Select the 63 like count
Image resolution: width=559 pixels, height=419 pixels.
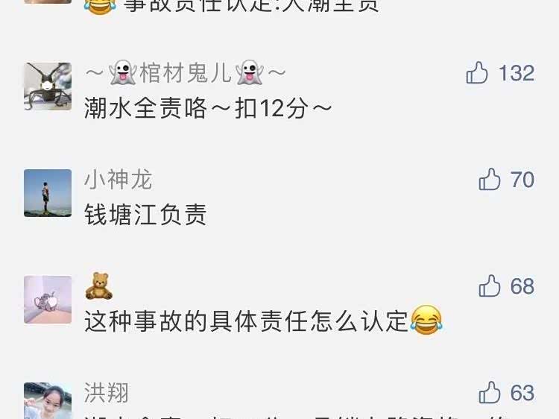click(x=522, y=392)
